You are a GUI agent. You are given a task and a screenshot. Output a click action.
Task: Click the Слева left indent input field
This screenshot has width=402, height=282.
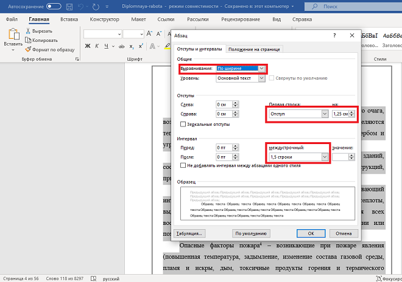pyautogui.click(x=225, y=105)
